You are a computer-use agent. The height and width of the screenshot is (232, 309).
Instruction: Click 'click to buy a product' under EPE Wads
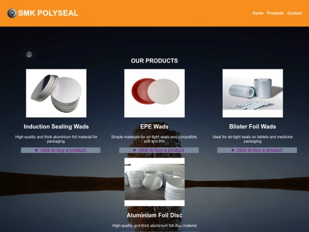pos(161,150)
